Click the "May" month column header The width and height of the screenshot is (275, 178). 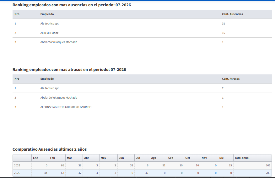(x=108, y=158)
